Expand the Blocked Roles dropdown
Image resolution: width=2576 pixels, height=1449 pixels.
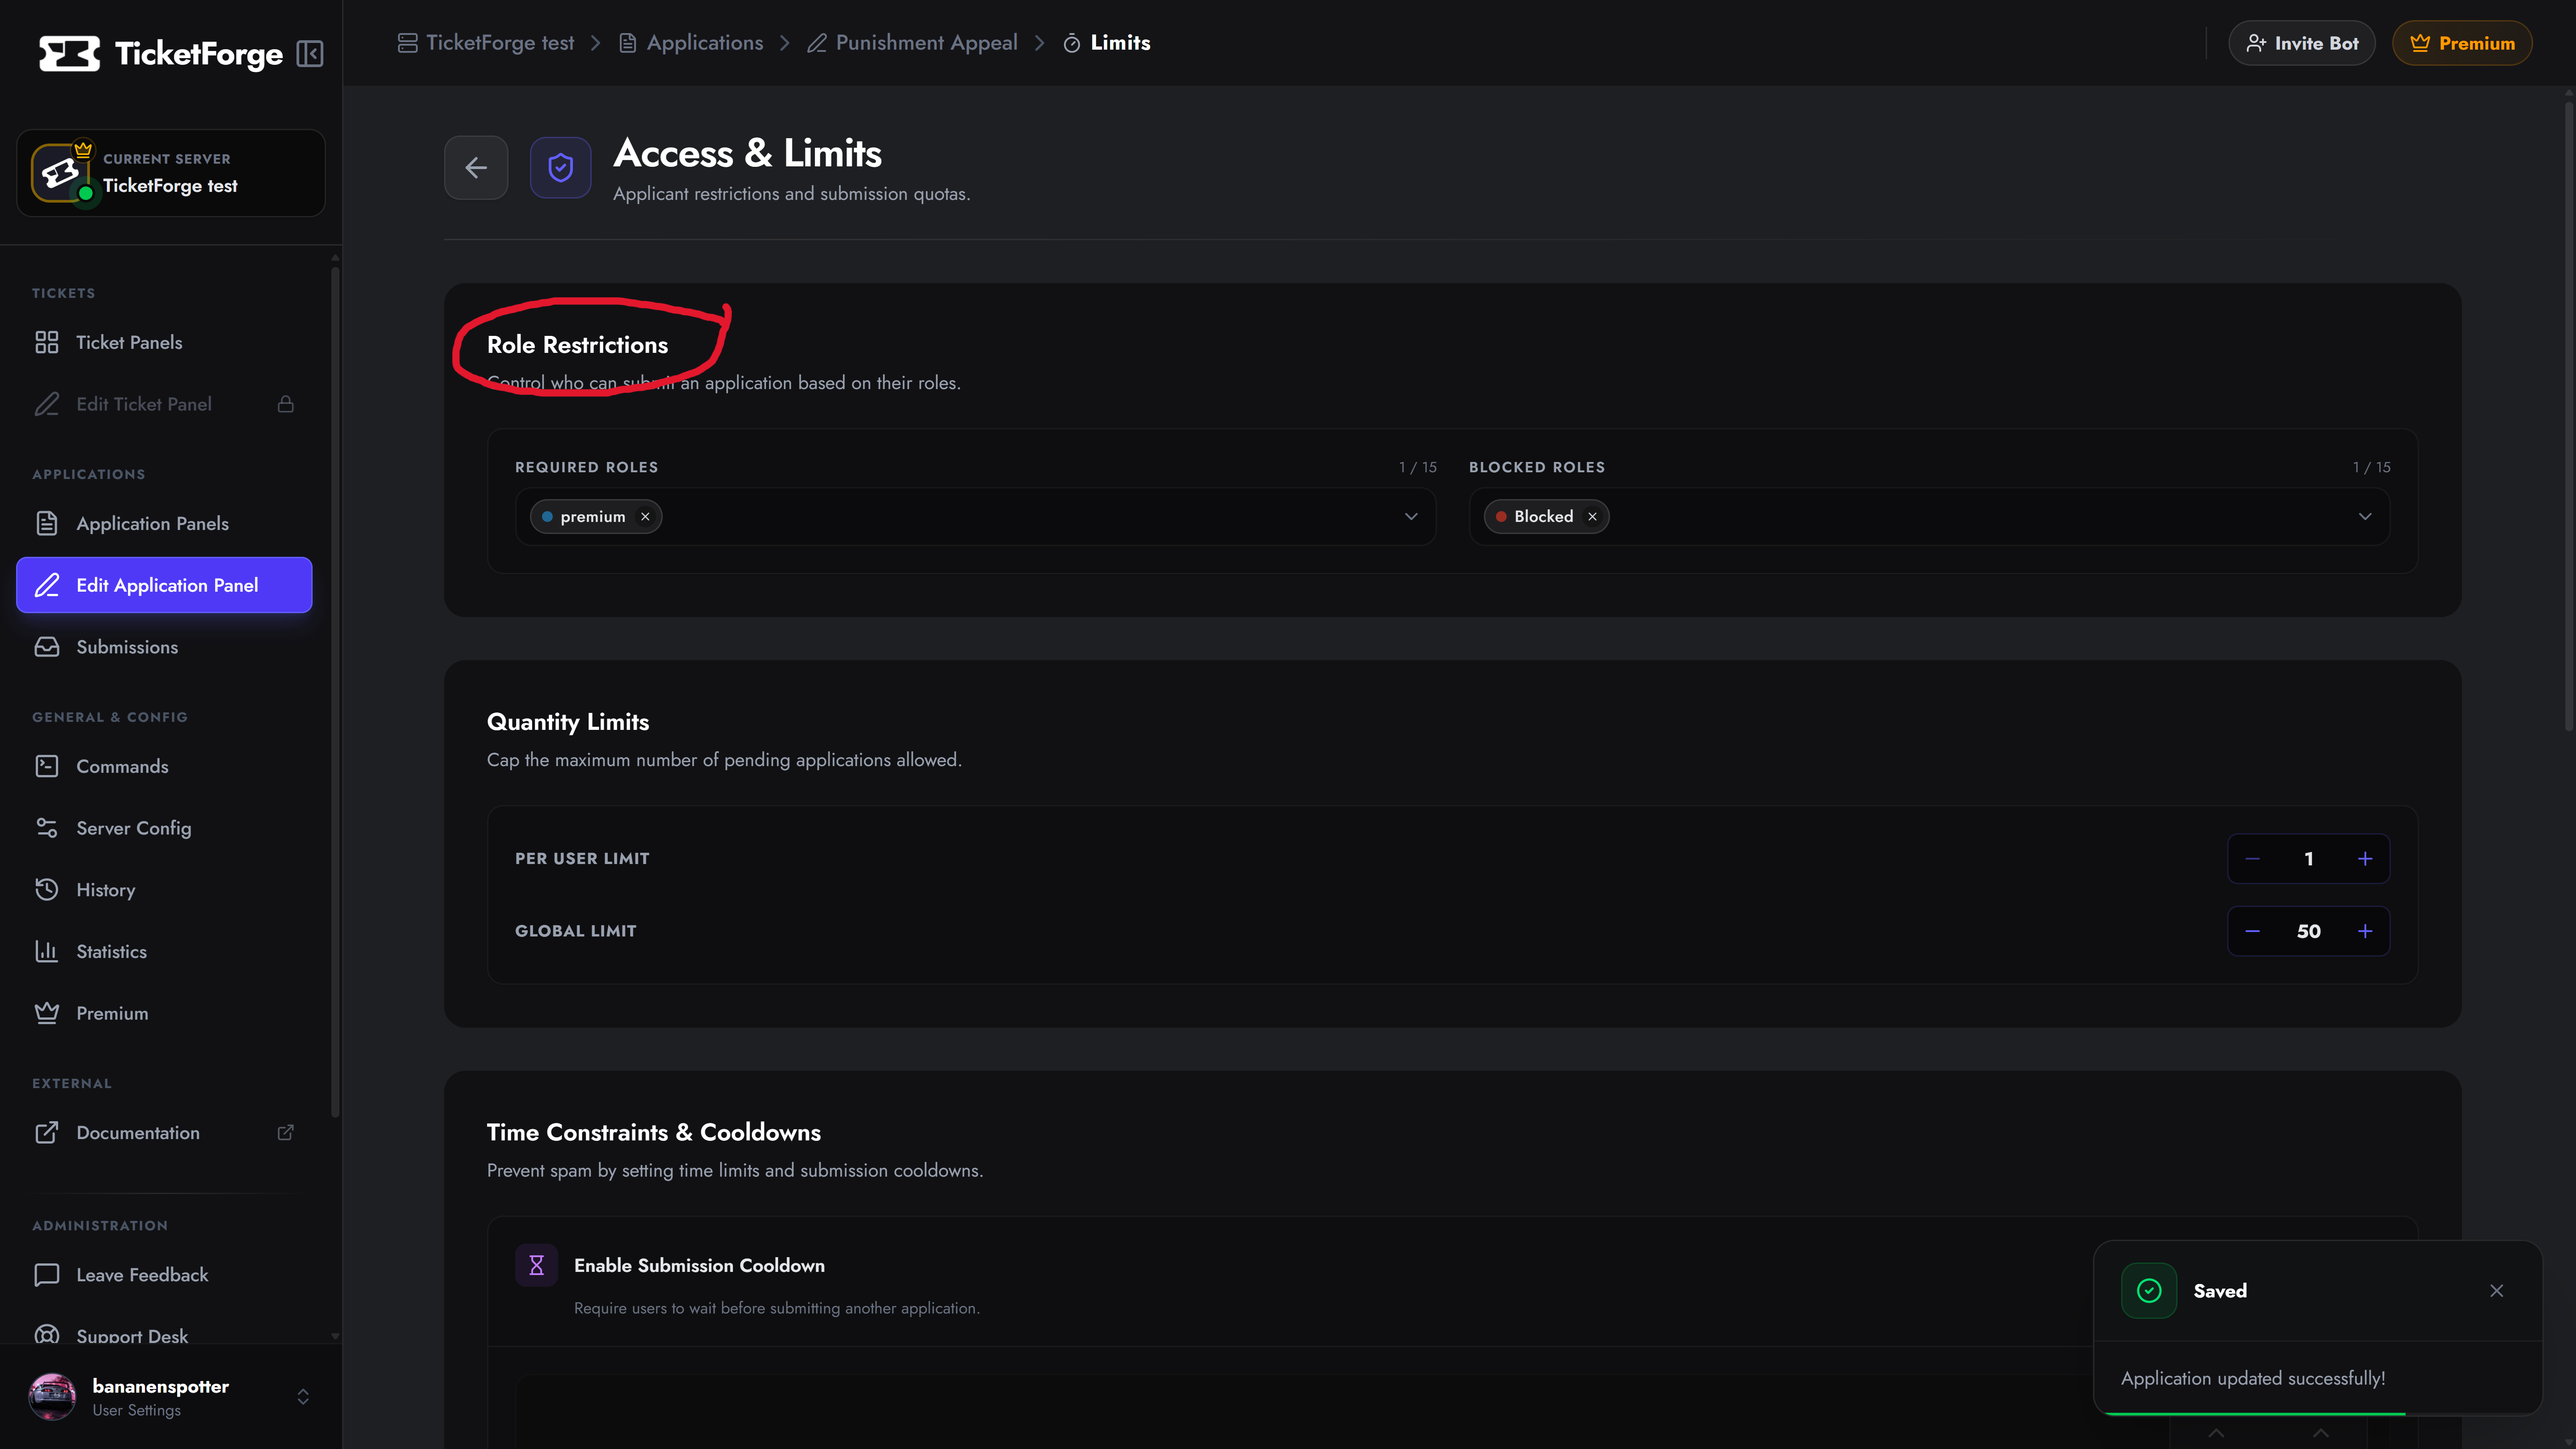2365,517
